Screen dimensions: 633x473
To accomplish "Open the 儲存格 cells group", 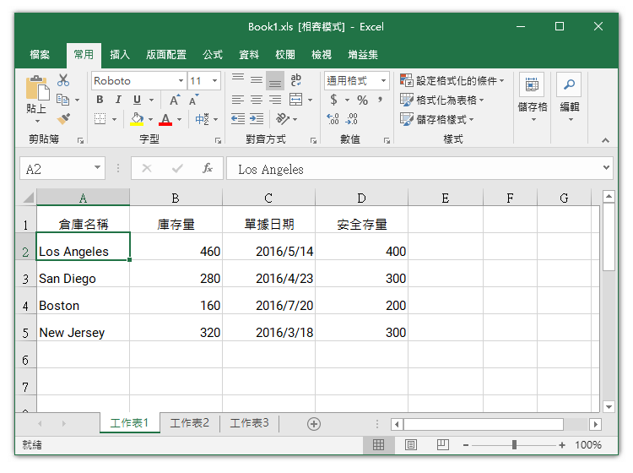I will 532,98.
